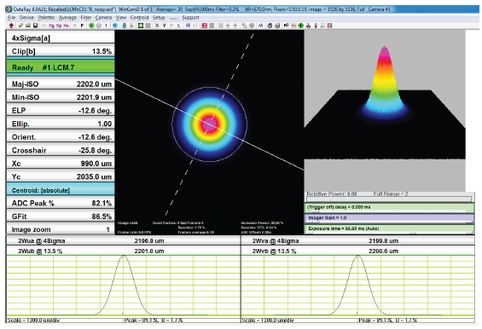The height and width of the screenshot is (329, 482).
Task: Click the 2Wva @ 4Sigma readout
Action: pyautogui.click(x=358, y=240)
